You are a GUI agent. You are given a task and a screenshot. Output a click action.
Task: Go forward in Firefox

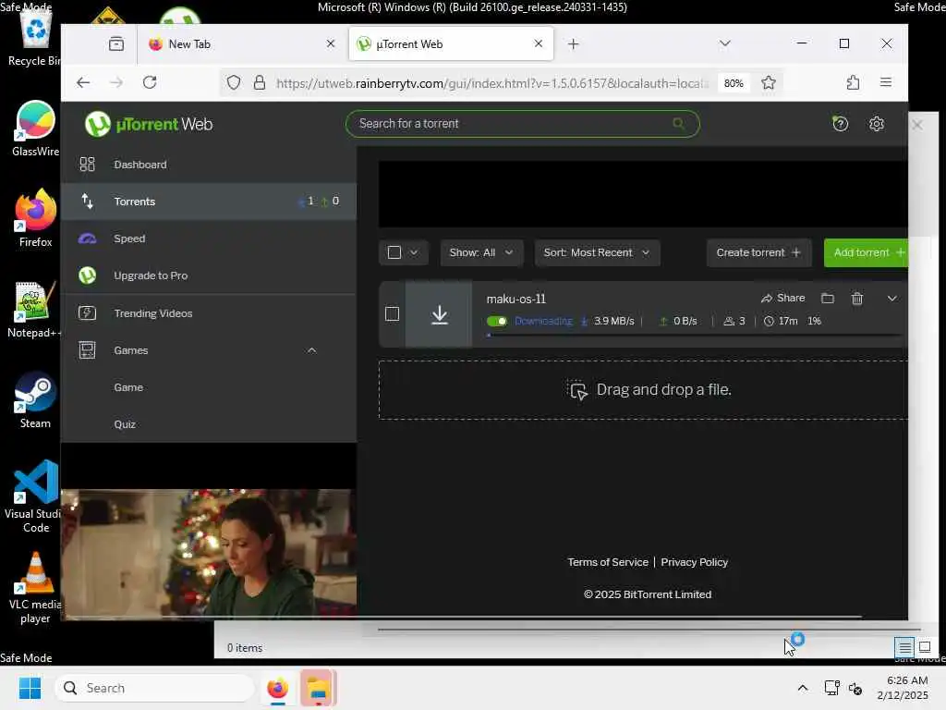coord(116,82)
